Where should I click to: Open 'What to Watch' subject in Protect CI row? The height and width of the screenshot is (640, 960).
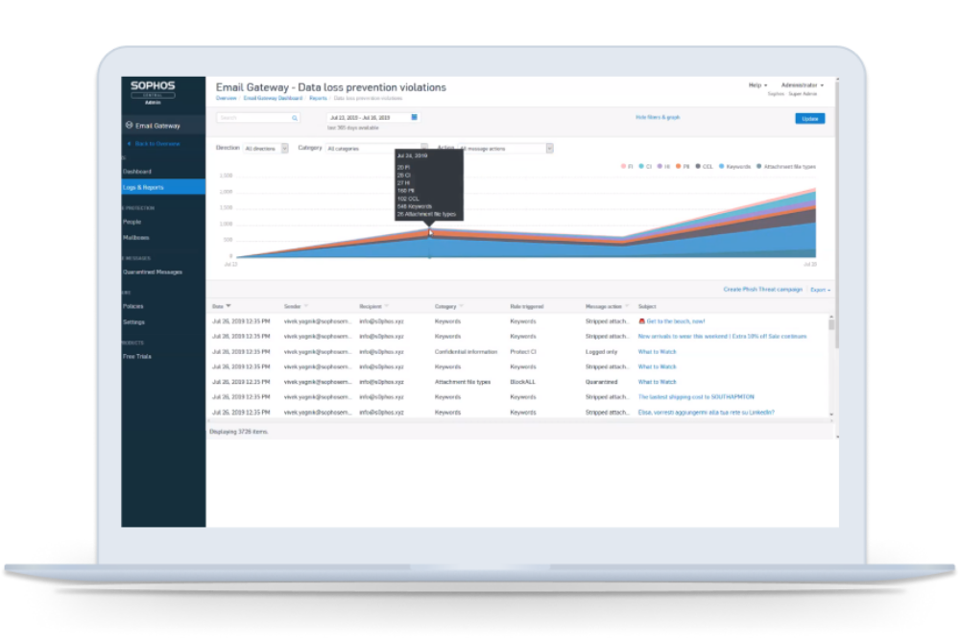(657, 352)
